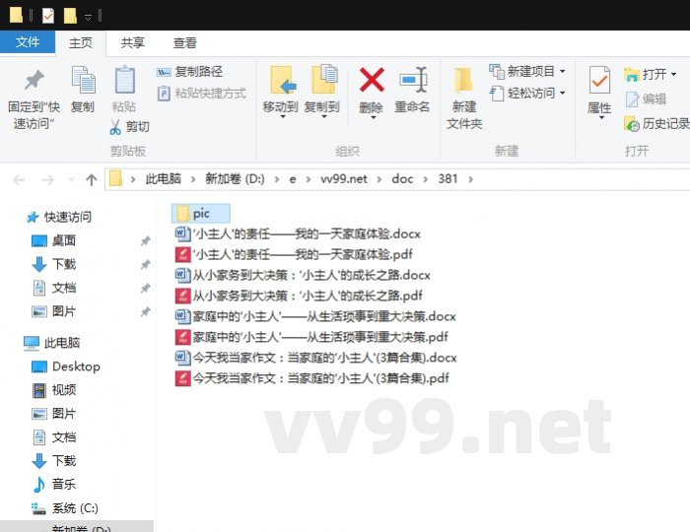This screenshot has width=690, height=532.
Task: Click the forward navigation arrow
Action: coord(47,180)
